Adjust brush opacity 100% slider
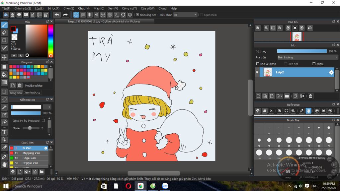 click(26, 113)
